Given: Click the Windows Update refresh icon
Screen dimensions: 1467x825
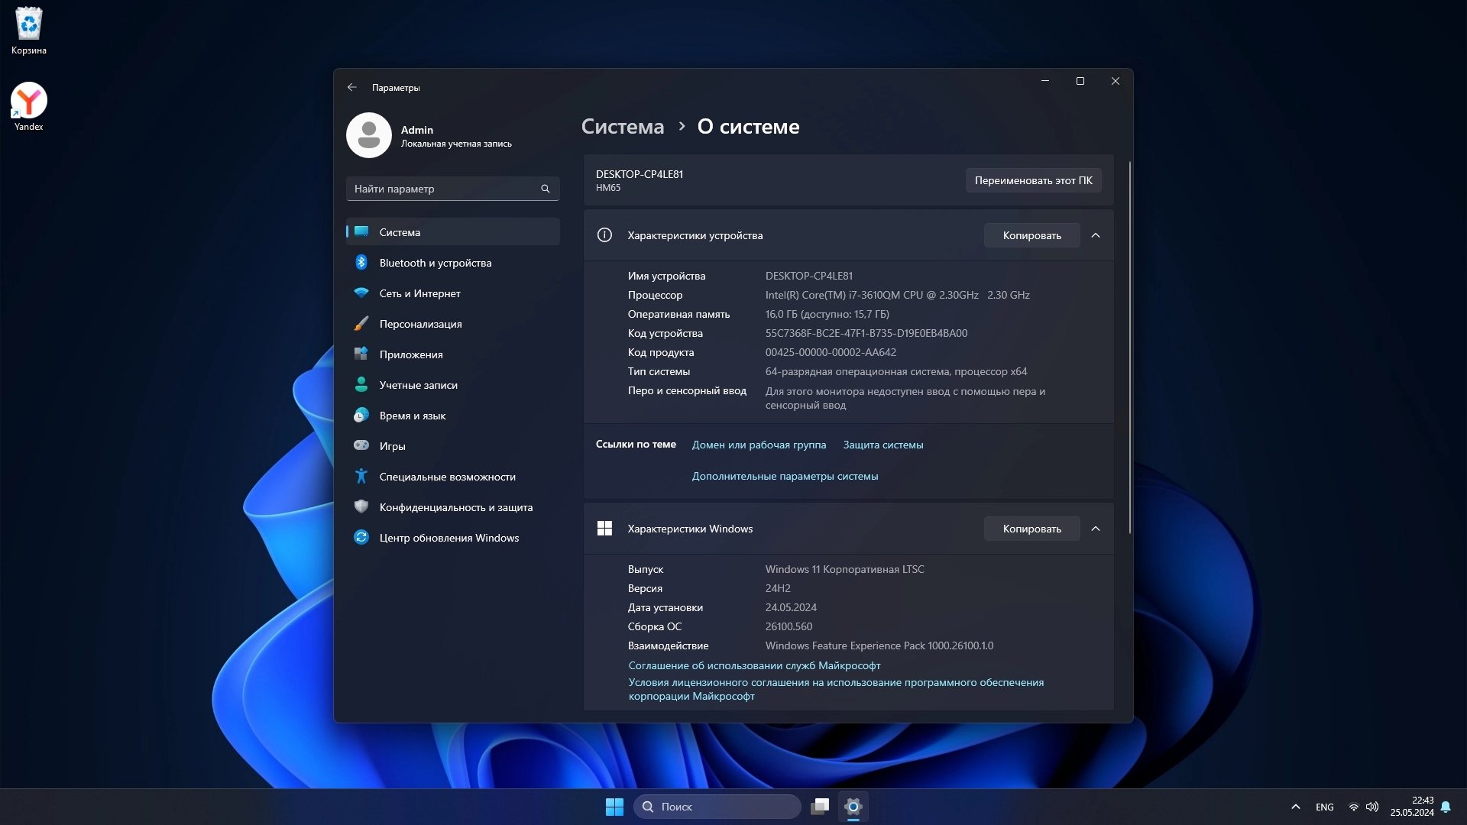Looking at the screenshot, I should (x=361, y=537).
